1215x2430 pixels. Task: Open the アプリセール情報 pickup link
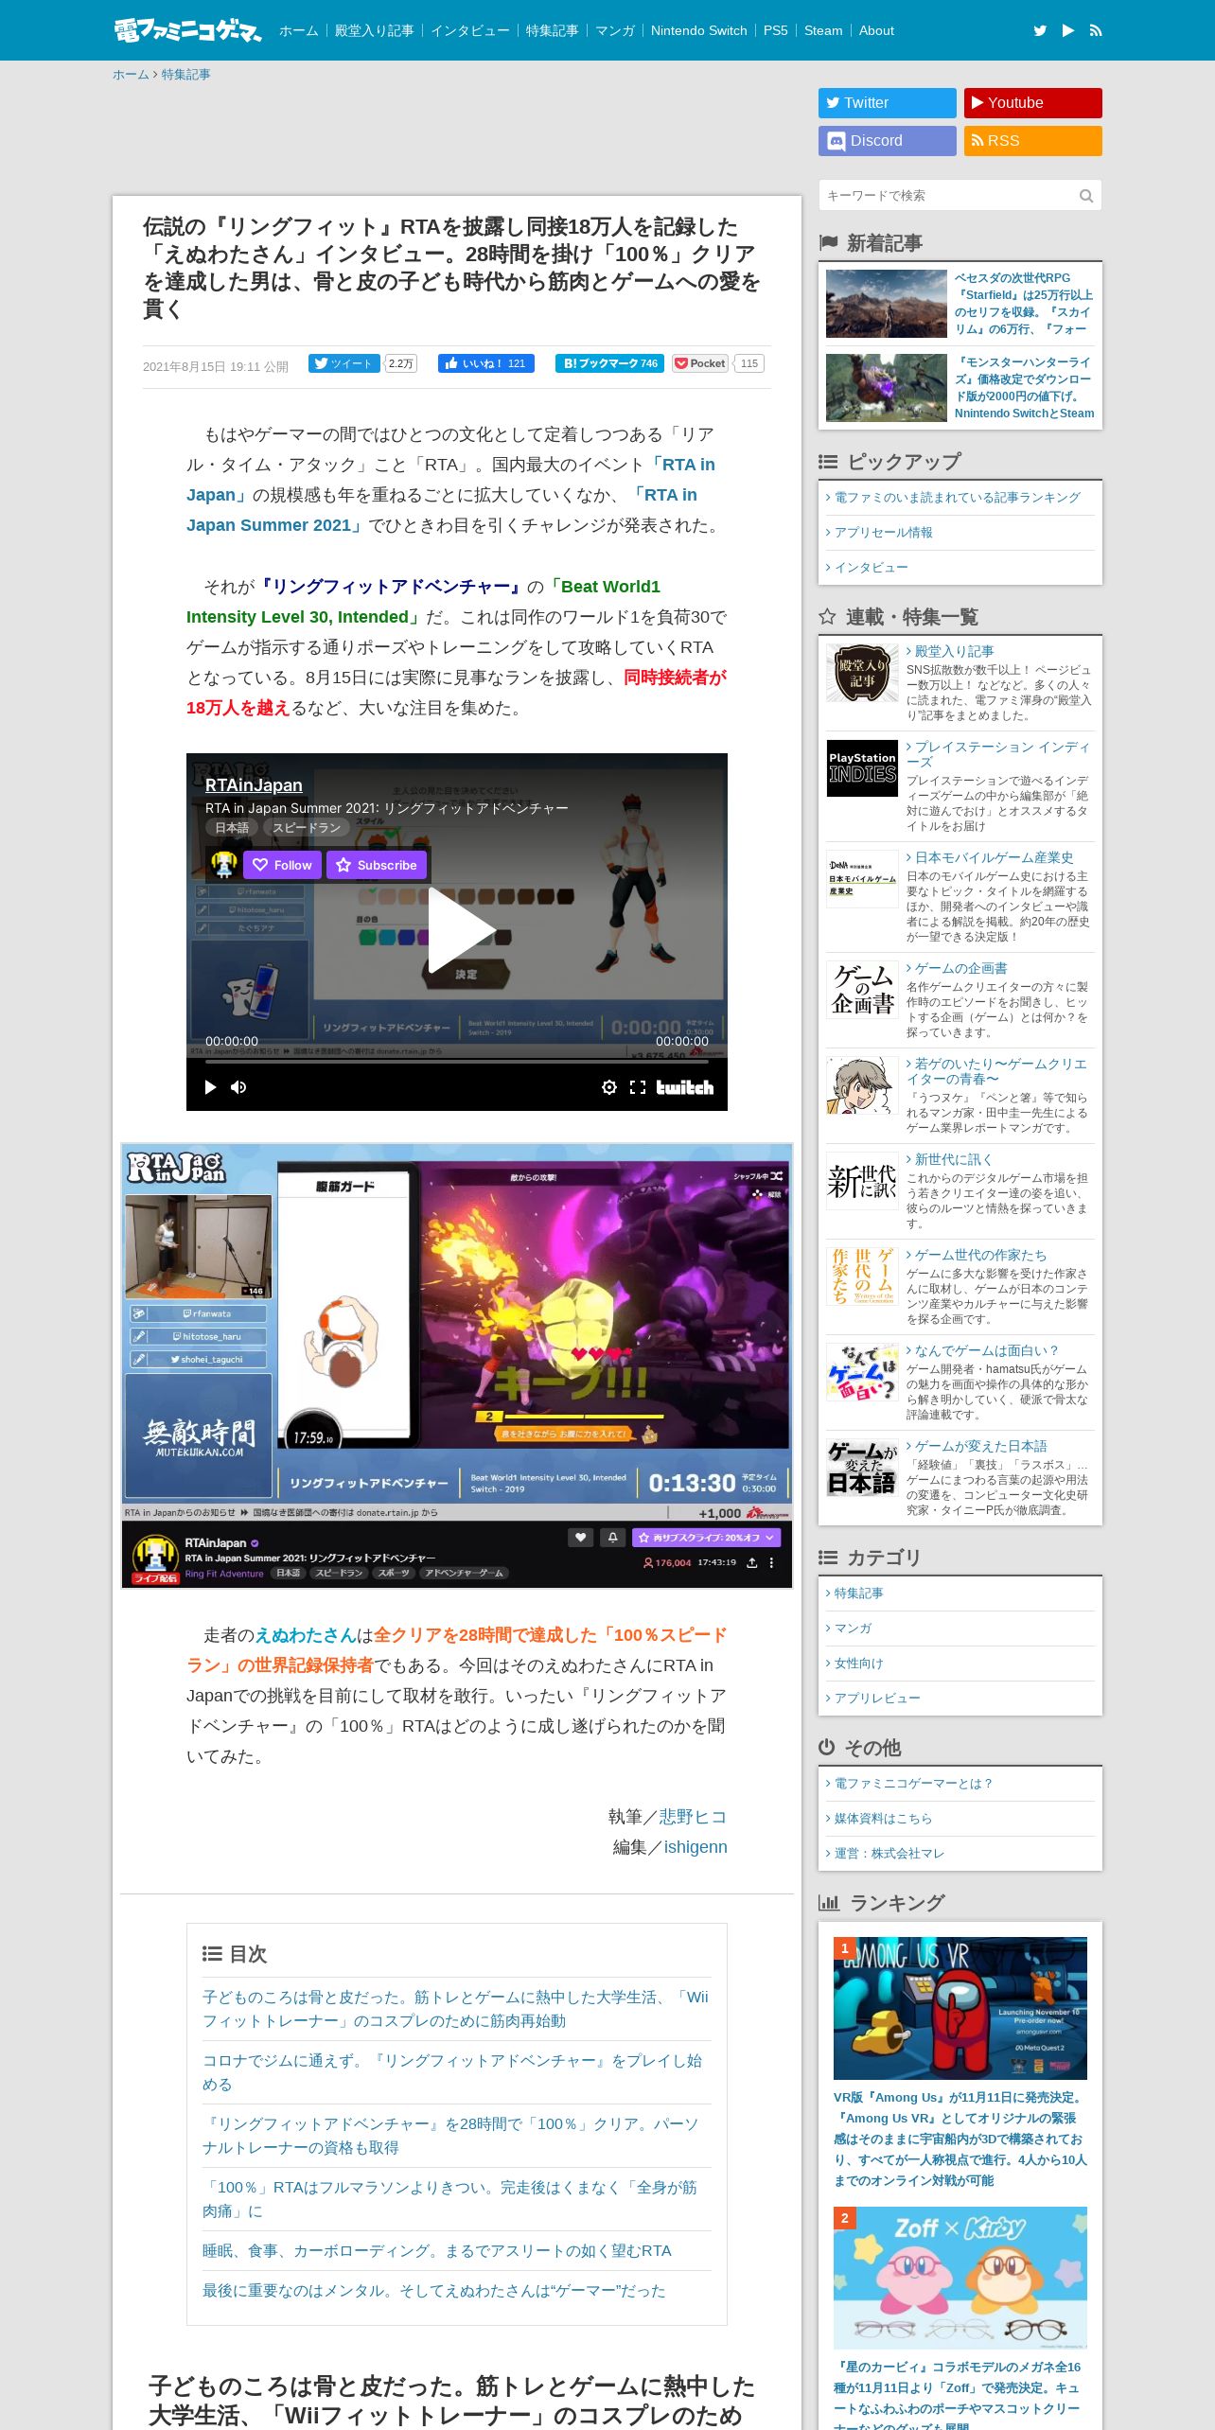[x=883, y=533]
